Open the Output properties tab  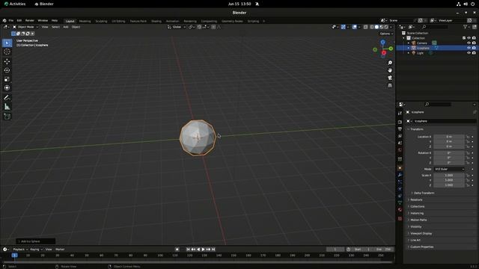click(400, 129)
